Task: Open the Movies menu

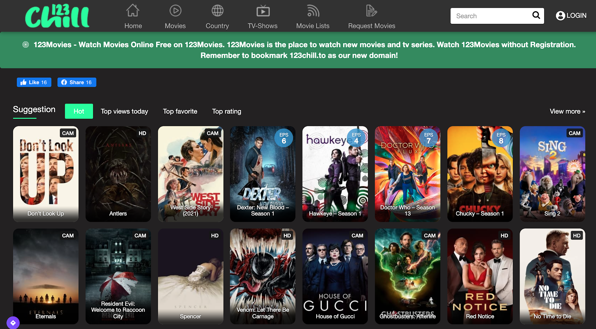Action: pos(175,26)
